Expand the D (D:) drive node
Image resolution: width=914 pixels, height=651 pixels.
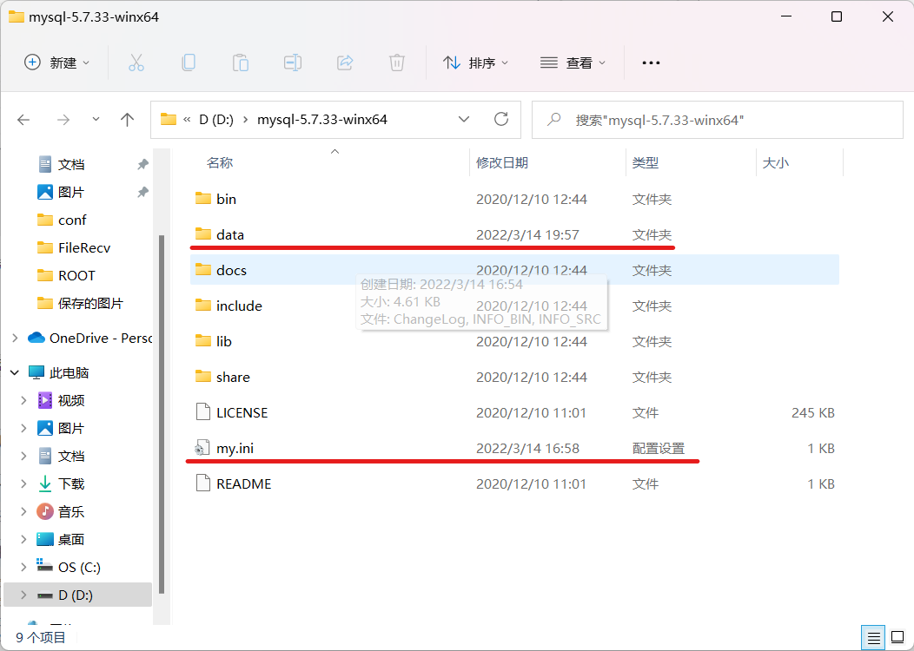click(x=23, y=595)
